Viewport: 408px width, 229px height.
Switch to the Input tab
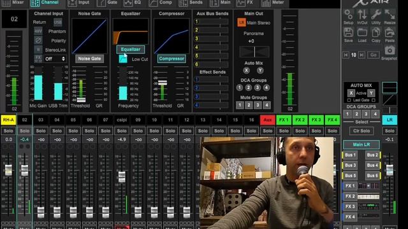point(78,3)
